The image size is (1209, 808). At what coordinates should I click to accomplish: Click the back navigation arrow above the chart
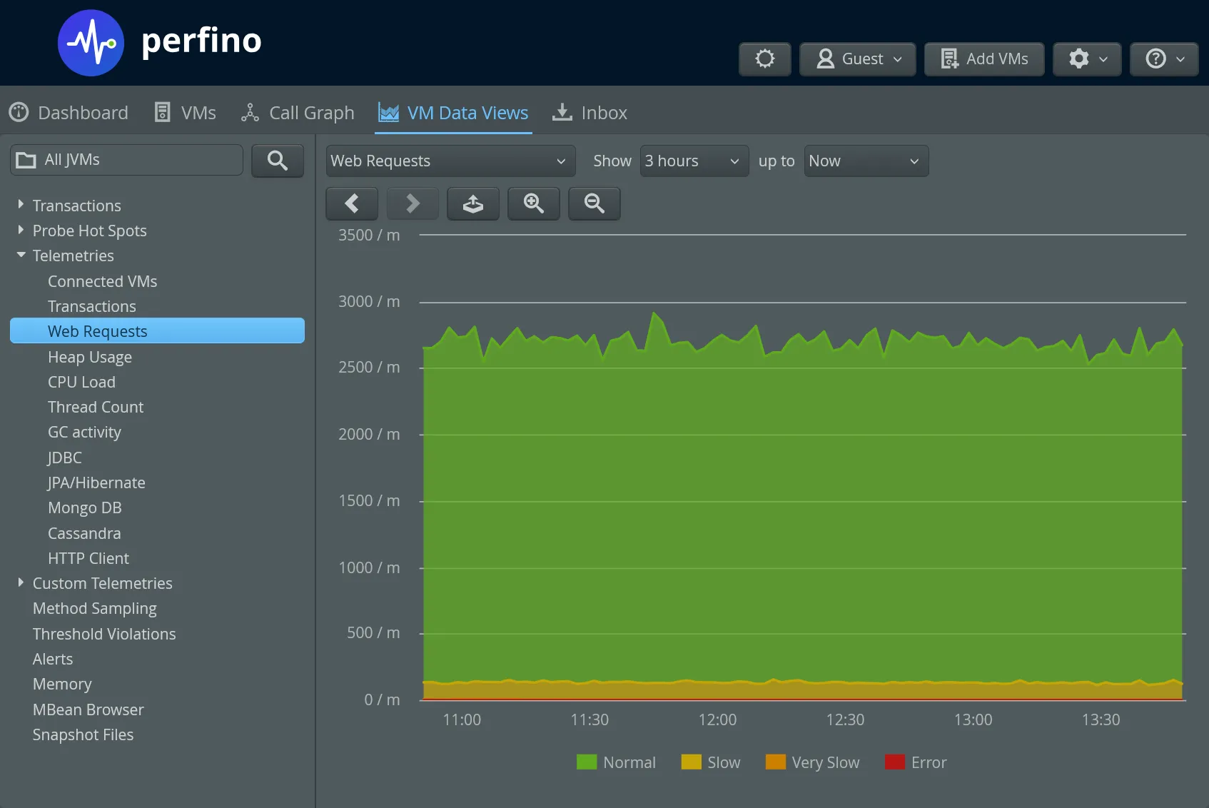(351, 203)
